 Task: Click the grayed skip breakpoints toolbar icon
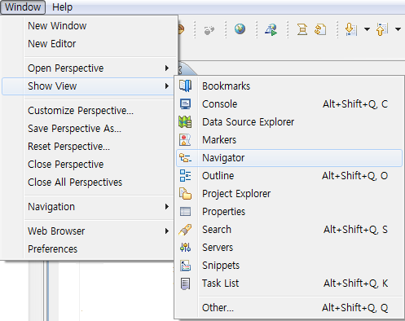tap(209, 30)
